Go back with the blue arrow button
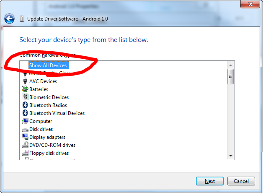Viewport: 263px width, 193px height. 9,18
